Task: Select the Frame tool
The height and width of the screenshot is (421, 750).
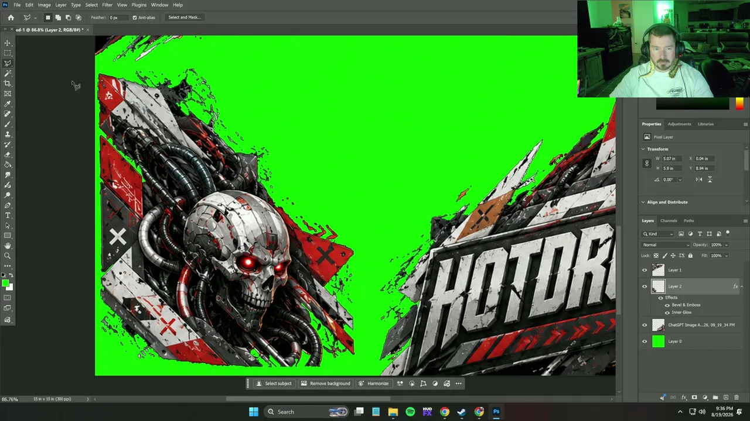Action: [x=8, y=94]
